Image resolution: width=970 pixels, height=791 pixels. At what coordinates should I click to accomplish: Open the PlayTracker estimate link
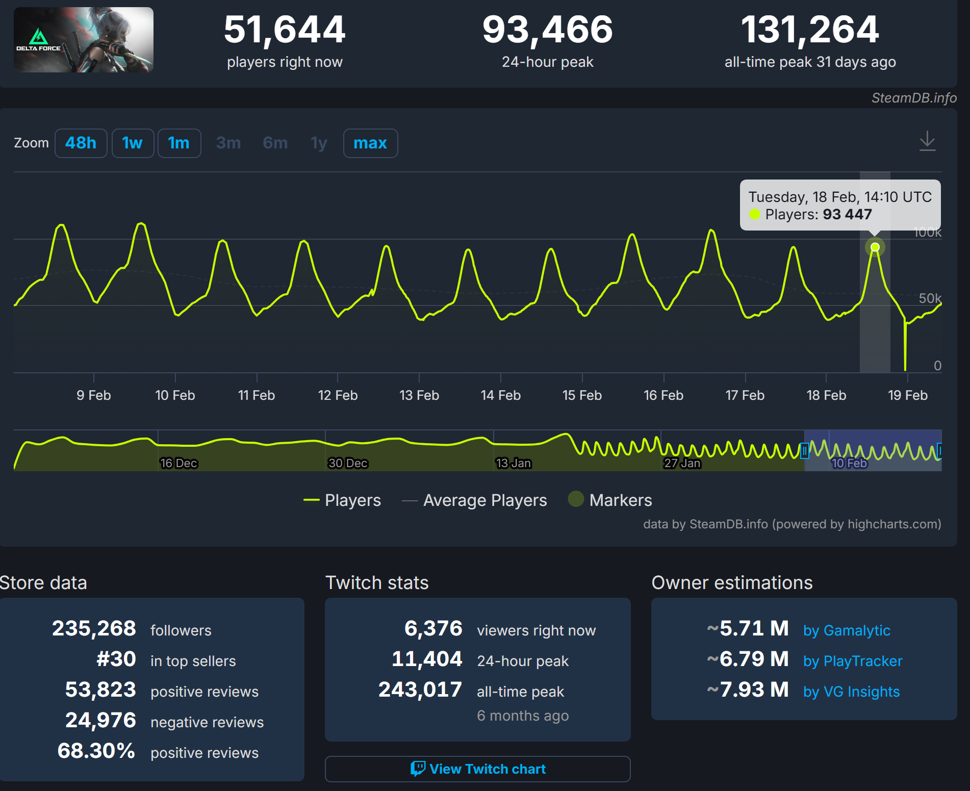tap(853, 661)
